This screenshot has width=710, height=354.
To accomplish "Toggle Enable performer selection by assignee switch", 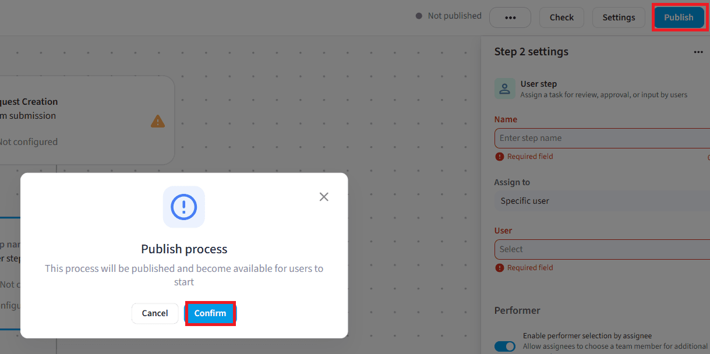I will (x=505, y=346).
